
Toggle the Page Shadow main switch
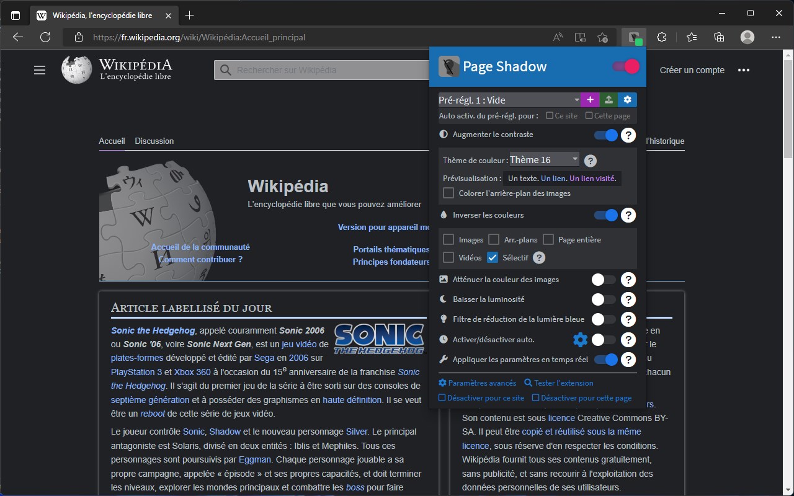[x=625, y=66]
